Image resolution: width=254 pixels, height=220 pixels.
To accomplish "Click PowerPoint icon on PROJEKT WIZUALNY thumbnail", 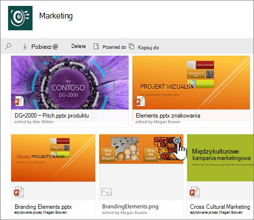I will [140, 101].
